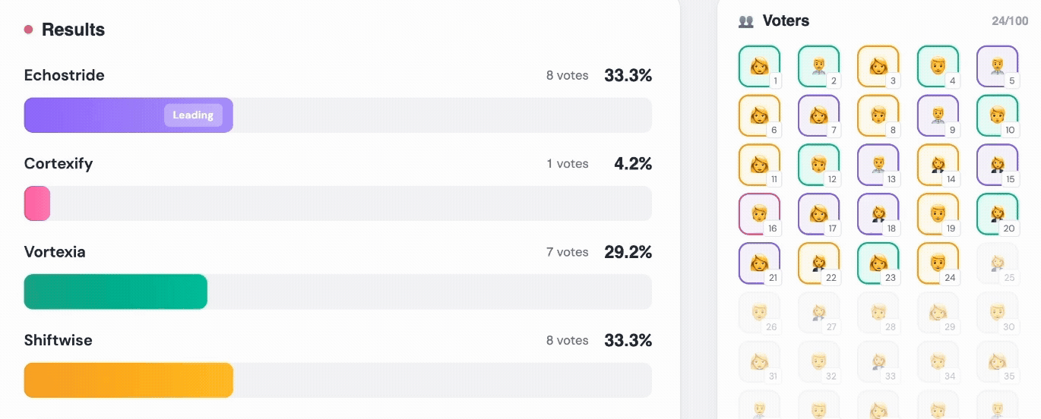Click the Voters group icon
The width and height of the screenshot is (1041, 419).
point(746,22)
